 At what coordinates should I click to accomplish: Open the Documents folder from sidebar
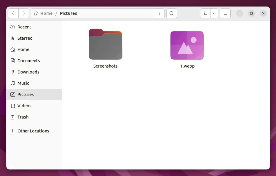[28, 61]
